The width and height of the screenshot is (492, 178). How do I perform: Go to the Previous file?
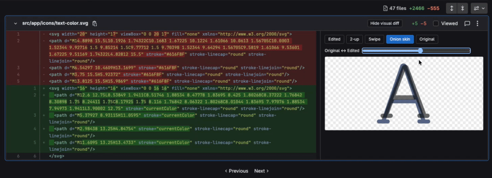[237, 171]
